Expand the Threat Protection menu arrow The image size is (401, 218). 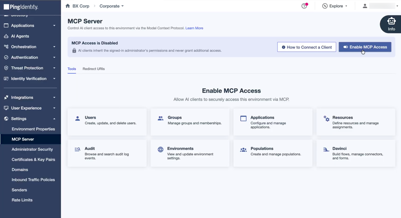pos(54,68)
